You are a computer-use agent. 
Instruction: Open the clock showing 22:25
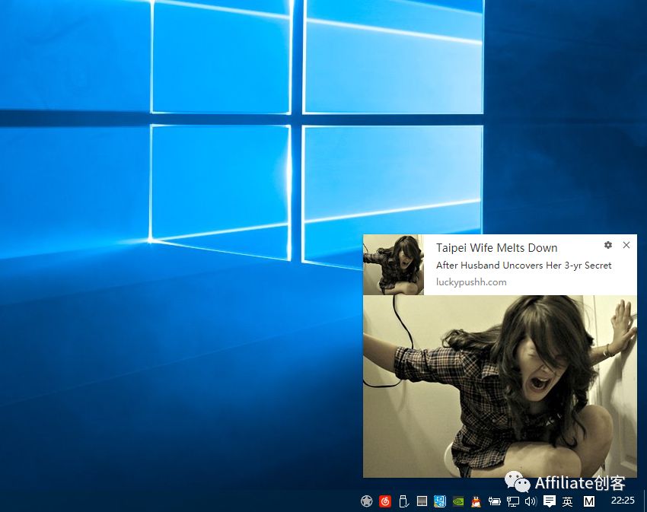[x=623, y=501]
